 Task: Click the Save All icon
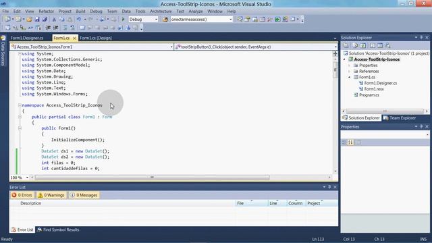[45, 20]
